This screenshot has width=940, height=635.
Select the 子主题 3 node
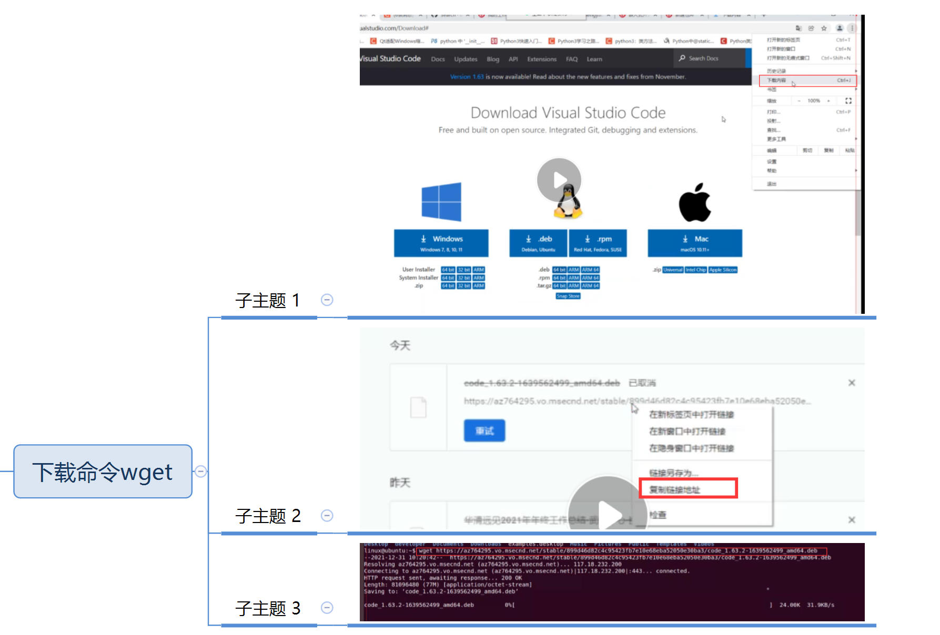pos(268,608)
